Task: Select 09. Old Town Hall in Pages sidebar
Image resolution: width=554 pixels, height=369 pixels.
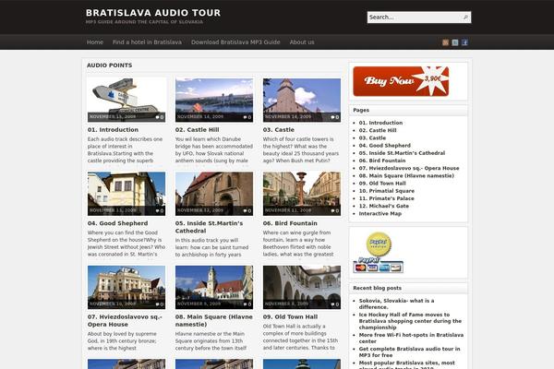Action: point(382,184)
